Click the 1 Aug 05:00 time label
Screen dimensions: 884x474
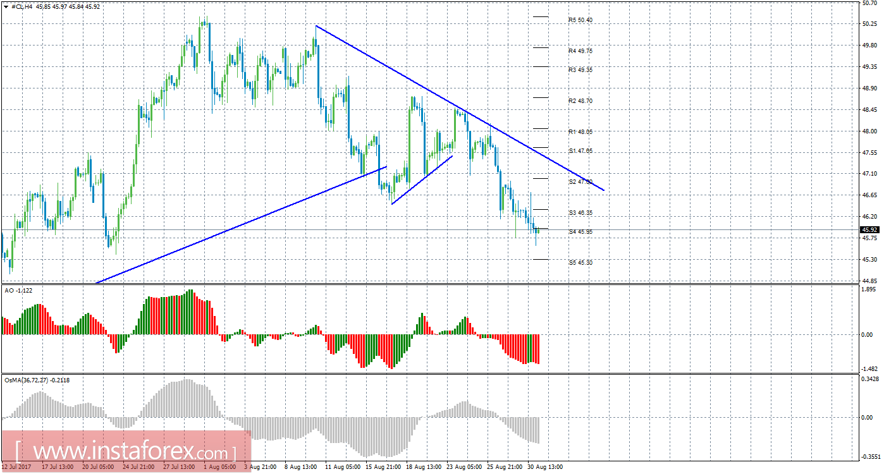click(221, 468)
